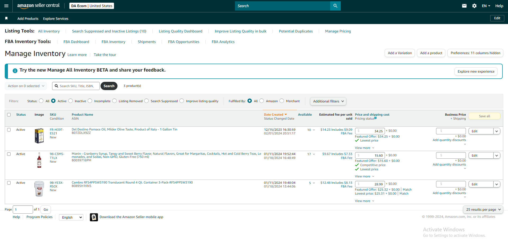Open the EN language dropdown in header
The image size is (508, 240).
coord(486,6)
